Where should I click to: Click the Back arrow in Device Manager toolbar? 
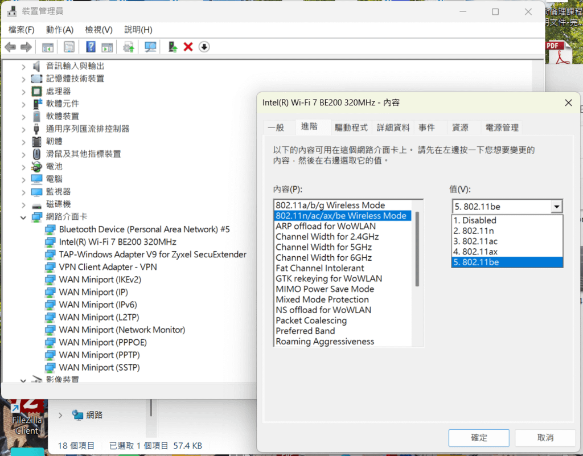pyautogui.click(x=10, y=47)
